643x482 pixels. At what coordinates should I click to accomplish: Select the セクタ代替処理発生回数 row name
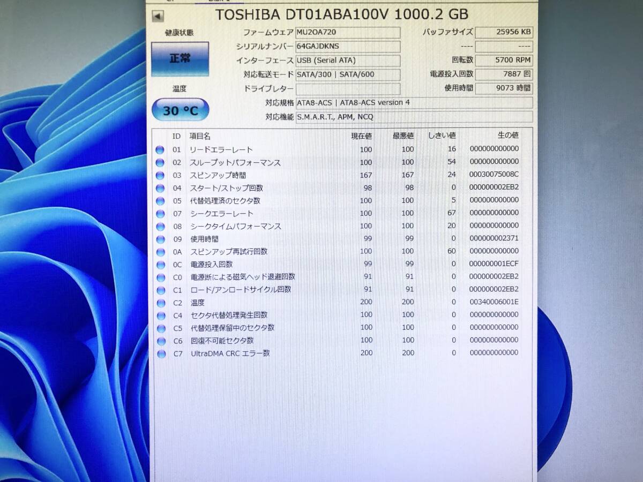(229, 315)
